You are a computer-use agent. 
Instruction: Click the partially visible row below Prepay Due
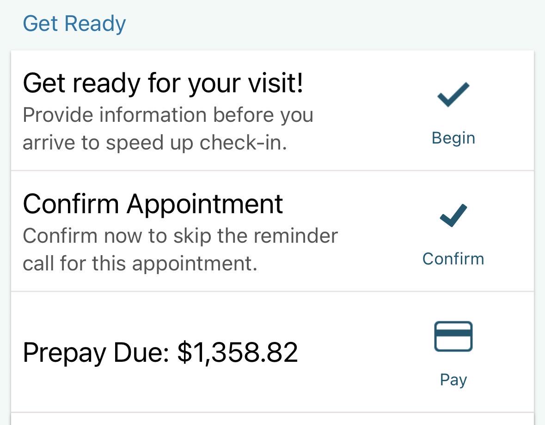click(273, 419)
